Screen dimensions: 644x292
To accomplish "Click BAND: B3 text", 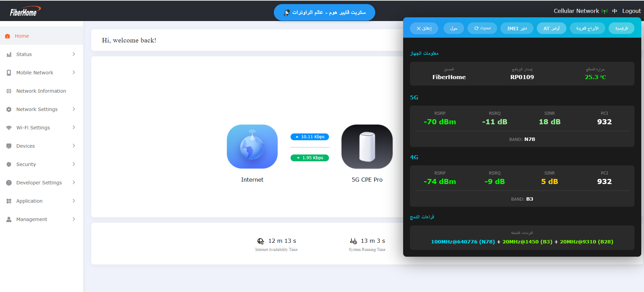I will point(522,199).
